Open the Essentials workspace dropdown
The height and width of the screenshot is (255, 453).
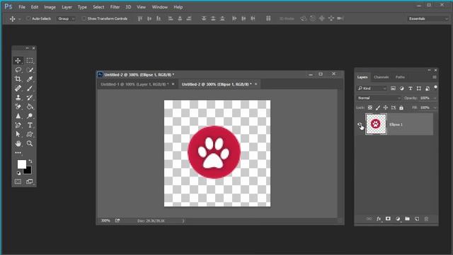428,18
